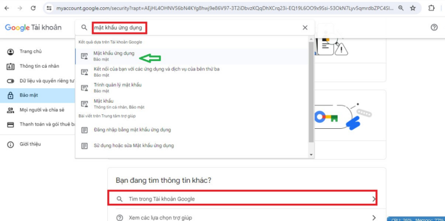This screenshot has height=221, width=445.
Task: Open 'Sử dụng hoặc sửa Mật khẩu ứng dụng' article
Action: 191,146
